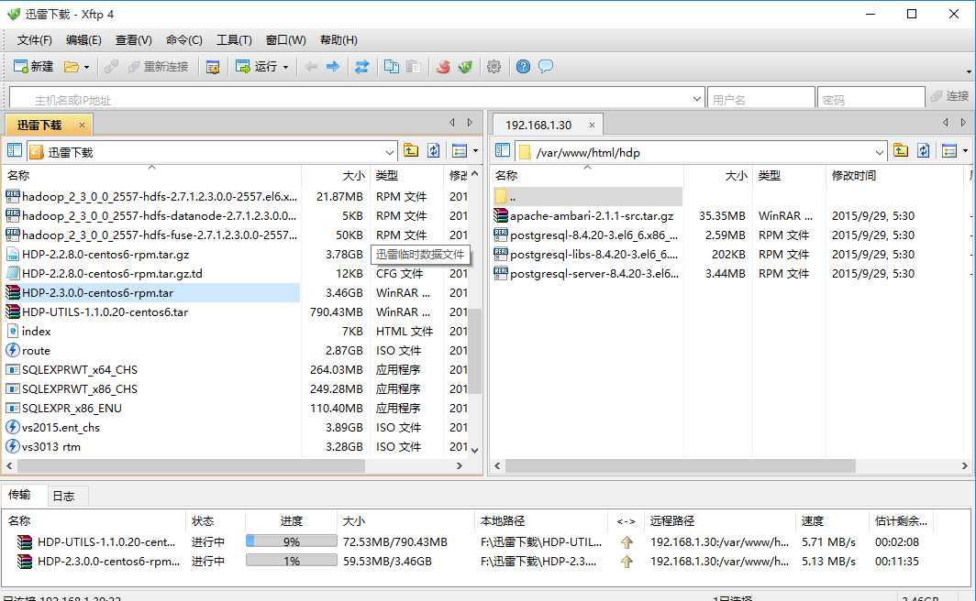The height and width of the screenshot is (601, 976).
Task: Click the Connect (连接) button
Action: tap(949, 96)
